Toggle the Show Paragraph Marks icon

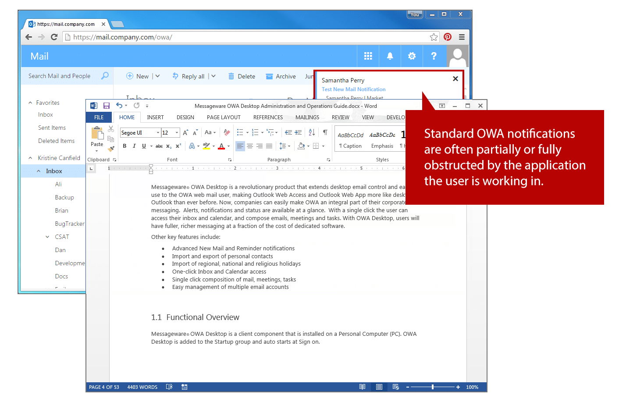(324, 132)
